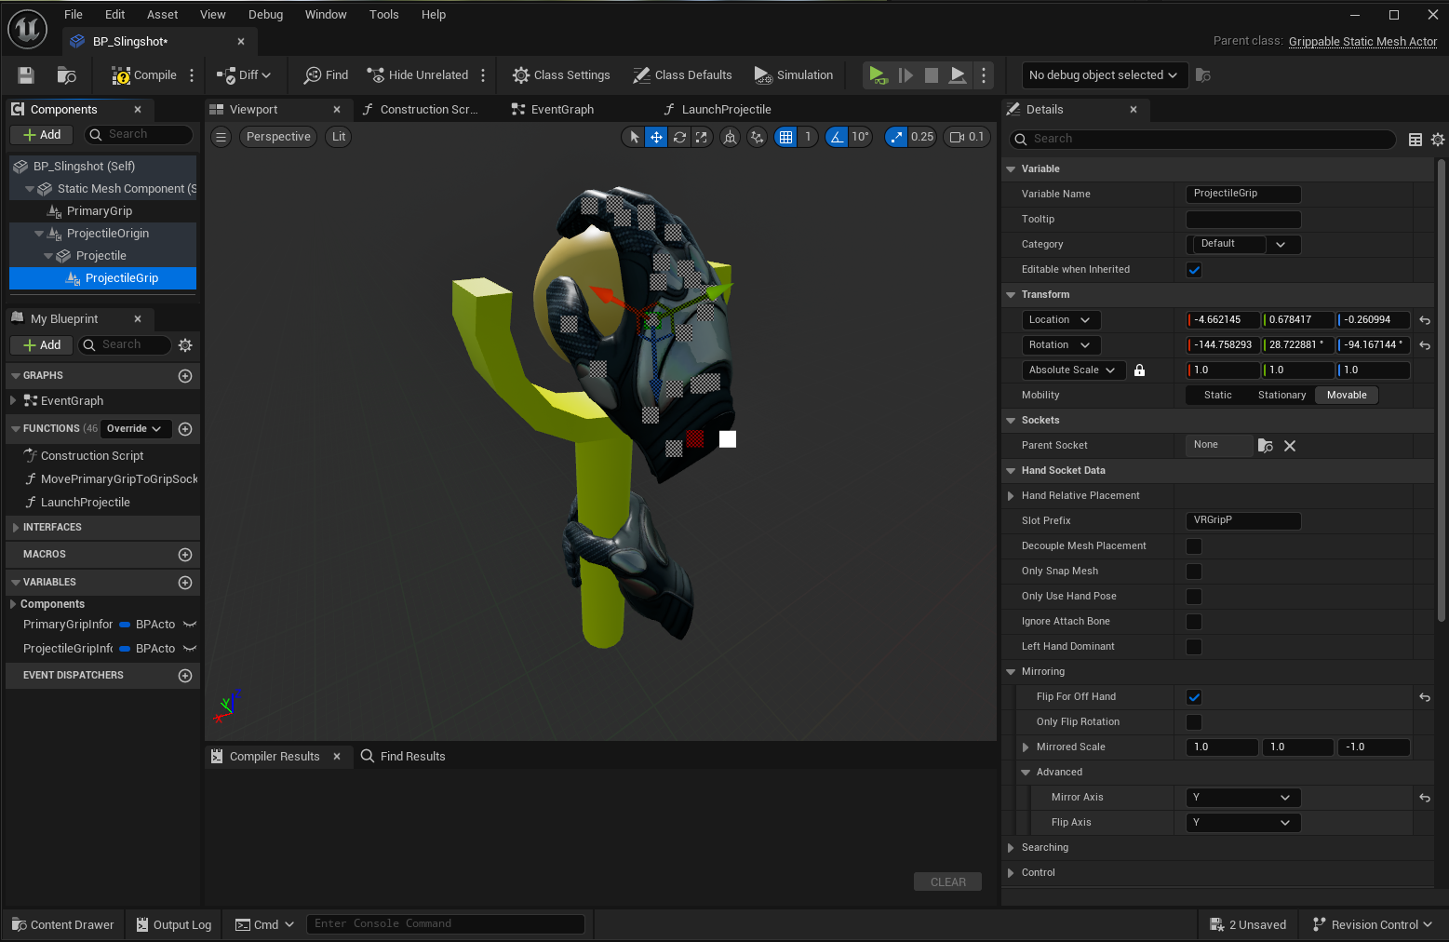Viewport: 1449px width, 942px height.
Task: Add a new variable with plus icon
Action: tap(185, 583)
